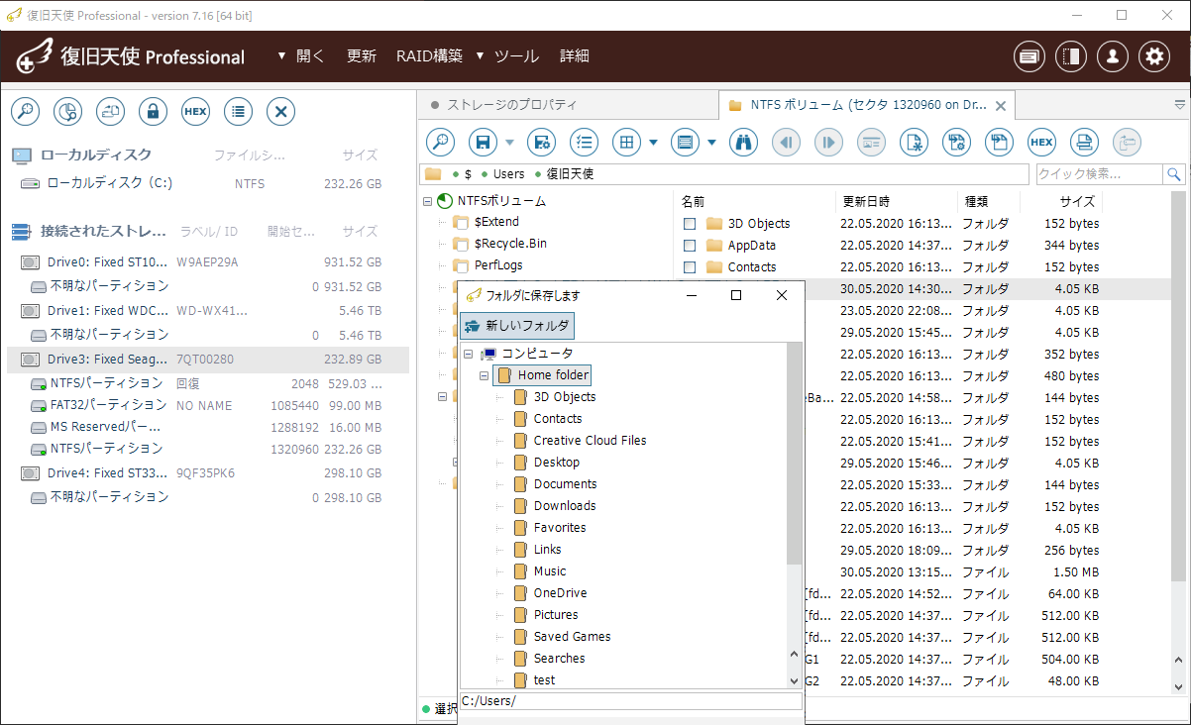Click the 更新 menu item
Screen dimensions: 1191x725
pos(362,56)
